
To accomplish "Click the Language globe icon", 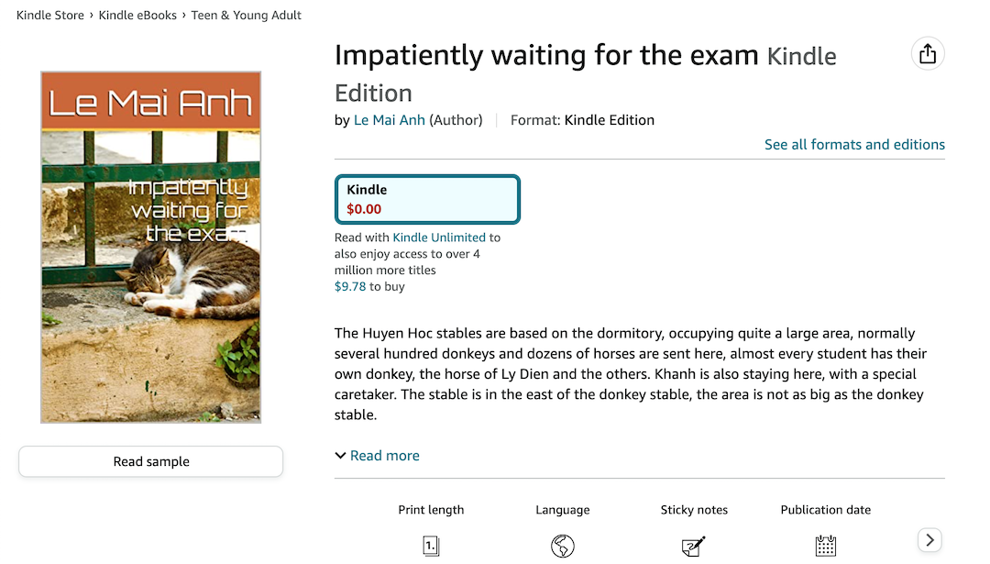I will pos(562,545).
